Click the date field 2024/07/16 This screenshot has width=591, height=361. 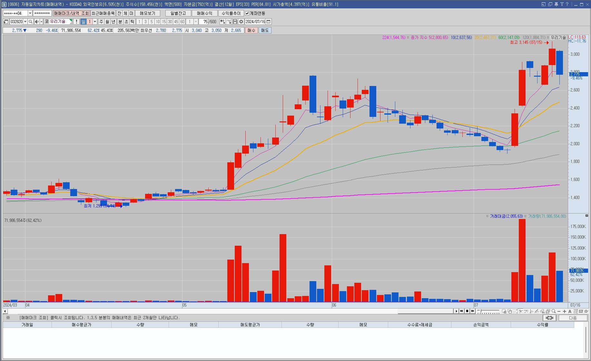(x=255, y=22)
